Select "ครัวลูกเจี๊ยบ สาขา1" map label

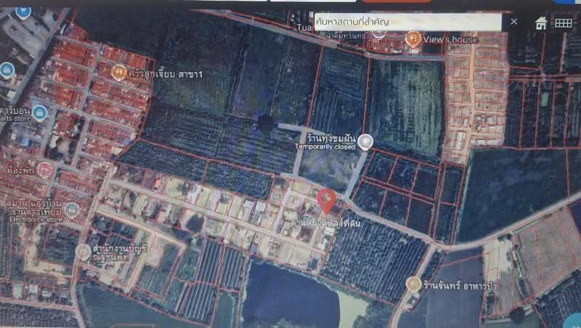166,74
